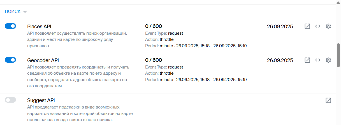The width and height of the screenshot is (341, 125).
Task: Open Places API settings gear
Action: point(328,26)
